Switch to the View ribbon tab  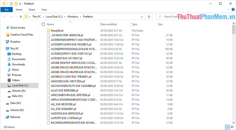(x=44, y=10)
